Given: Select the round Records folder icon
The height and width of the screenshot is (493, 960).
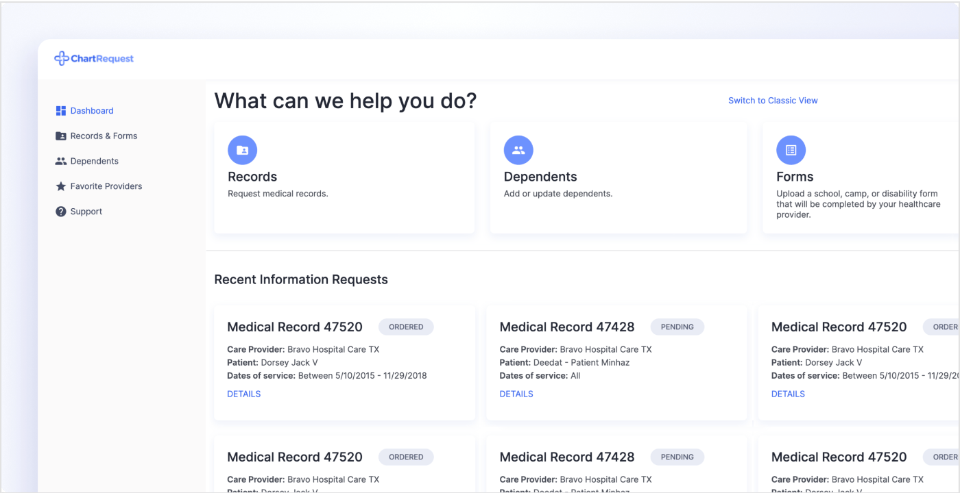Looking at the screenshot, I should click(242, 150).
